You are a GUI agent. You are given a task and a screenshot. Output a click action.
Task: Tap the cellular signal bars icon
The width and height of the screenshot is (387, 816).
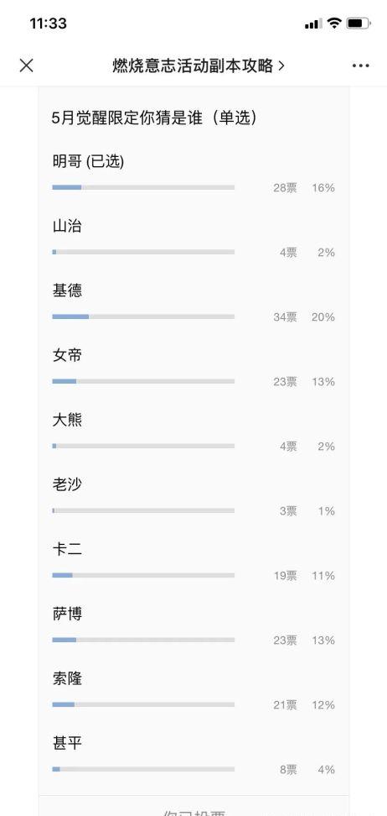(313, 24)
